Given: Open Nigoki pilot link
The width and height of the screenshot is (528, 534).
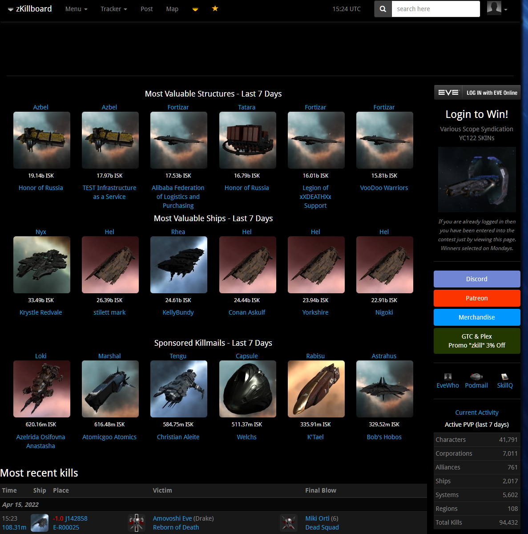Looking at the screenshot, I should tap(384, 312).
